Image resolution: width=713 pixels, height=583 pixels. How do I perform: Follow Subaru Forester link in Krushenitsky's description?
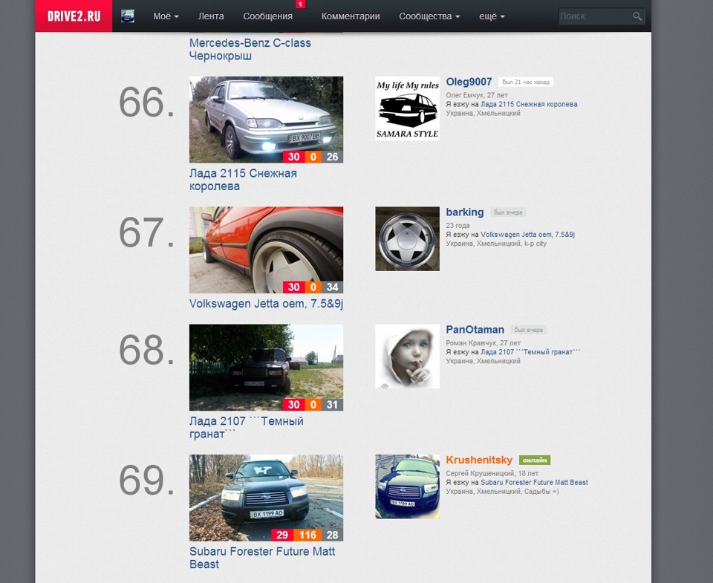point(534,483)
